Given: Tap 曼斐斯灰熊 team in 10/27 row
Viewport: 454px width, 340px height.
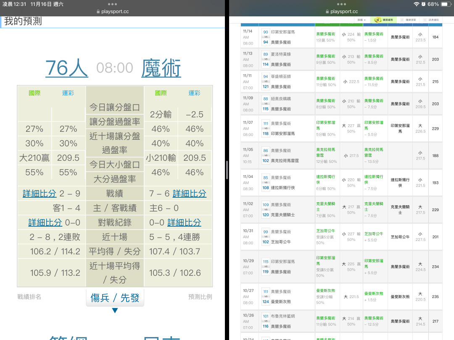Looking at the screenshot, I should click(x=281, y=302).
